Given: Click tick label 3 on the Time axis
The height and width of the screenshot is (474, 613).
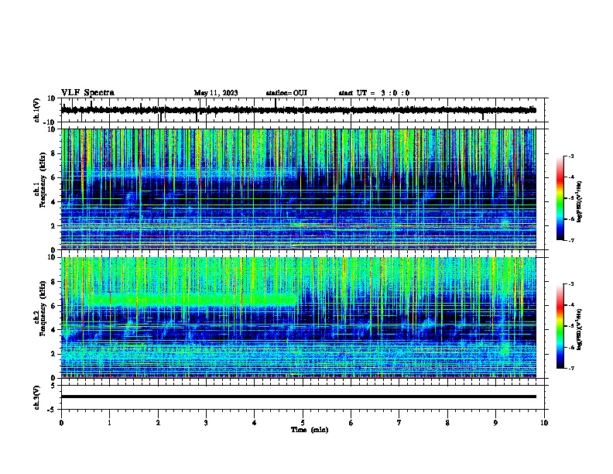Looking at the screenshot, I should click(x=206, y=423).
